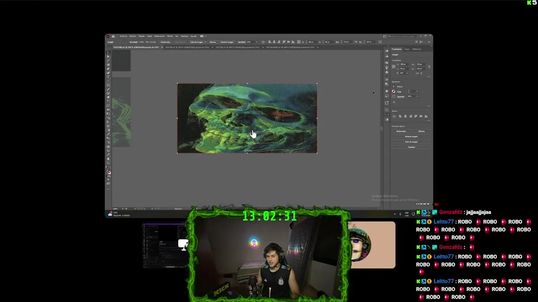Select the Rotate tool
The image size is (538, 302).
[108, 101]
